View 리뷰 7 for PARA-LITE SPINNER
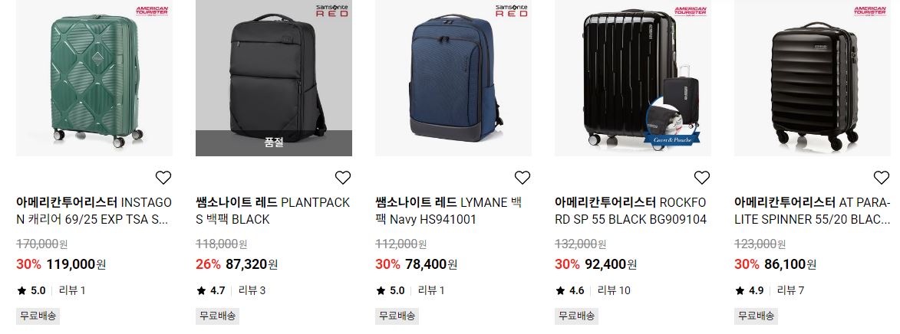This screenshot has height=334, width=900. tap(790, 290)
